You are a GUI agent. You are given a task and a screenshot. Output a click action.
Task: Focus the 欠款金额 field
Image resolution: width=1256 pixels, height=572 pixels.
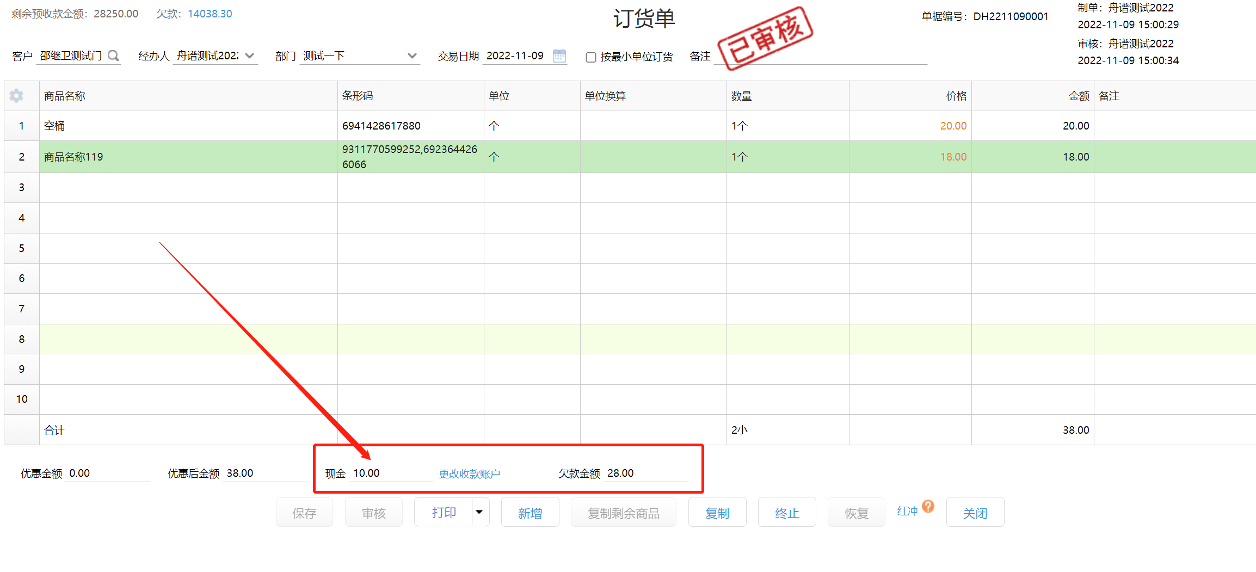pyautogui.click(x=646, y=473)
